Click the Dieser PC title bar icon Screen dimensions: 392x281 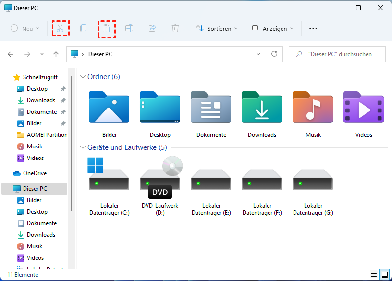pyautogui.click(x=8, y=8)
